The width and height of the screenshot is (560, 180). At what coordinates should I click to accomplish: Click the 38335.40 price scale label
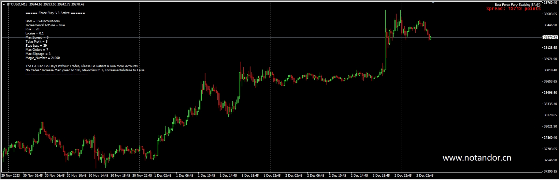550,104
